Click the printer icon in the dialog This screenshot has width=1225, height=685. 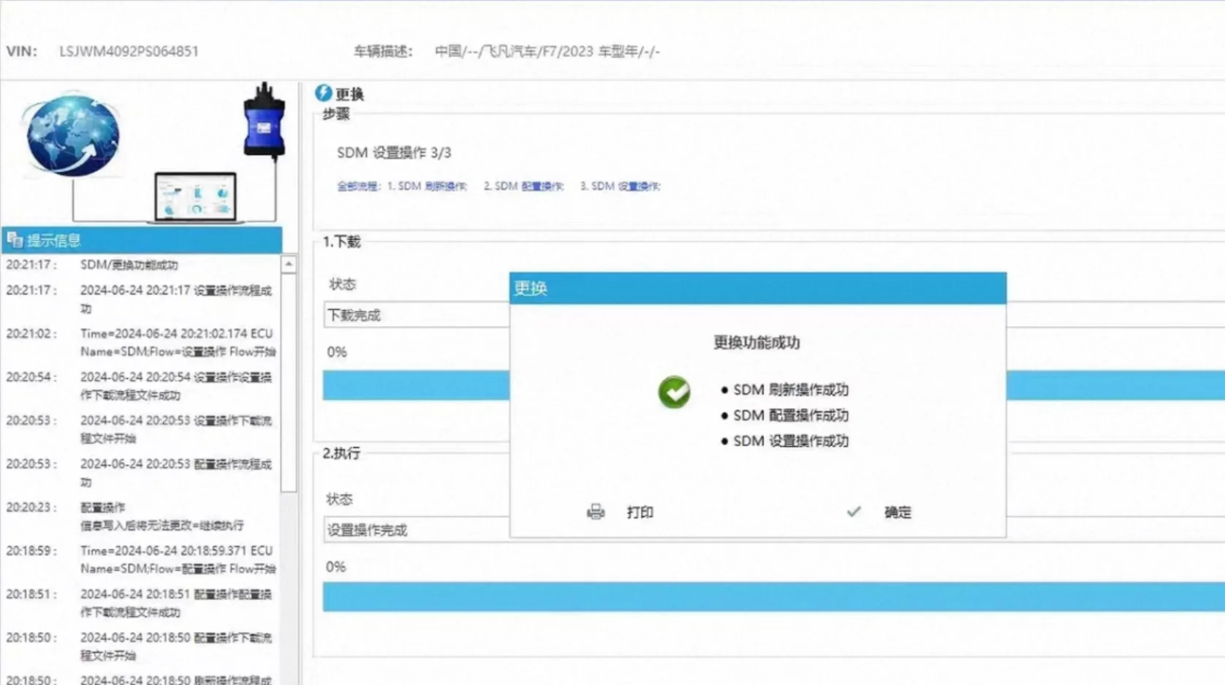pos(596,512)
